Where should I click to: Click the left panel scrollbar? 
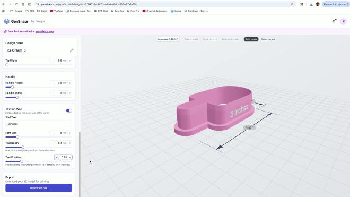[x=80, y=164]
